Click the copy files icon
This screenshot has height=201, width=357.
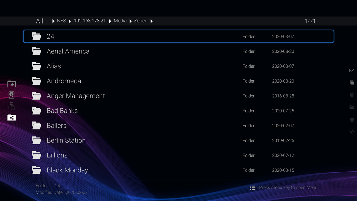pyautogui.click(x=352, y=83)
